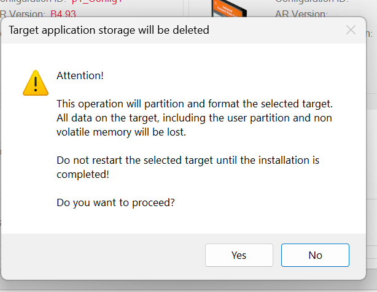Screen dimensions: 377x292
Task: Click the dash value after right AR Version
Action: click(337, 15)
